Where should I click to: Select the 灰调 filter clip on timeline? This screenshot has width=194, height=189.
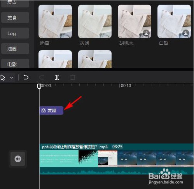(x=51, y=110)
